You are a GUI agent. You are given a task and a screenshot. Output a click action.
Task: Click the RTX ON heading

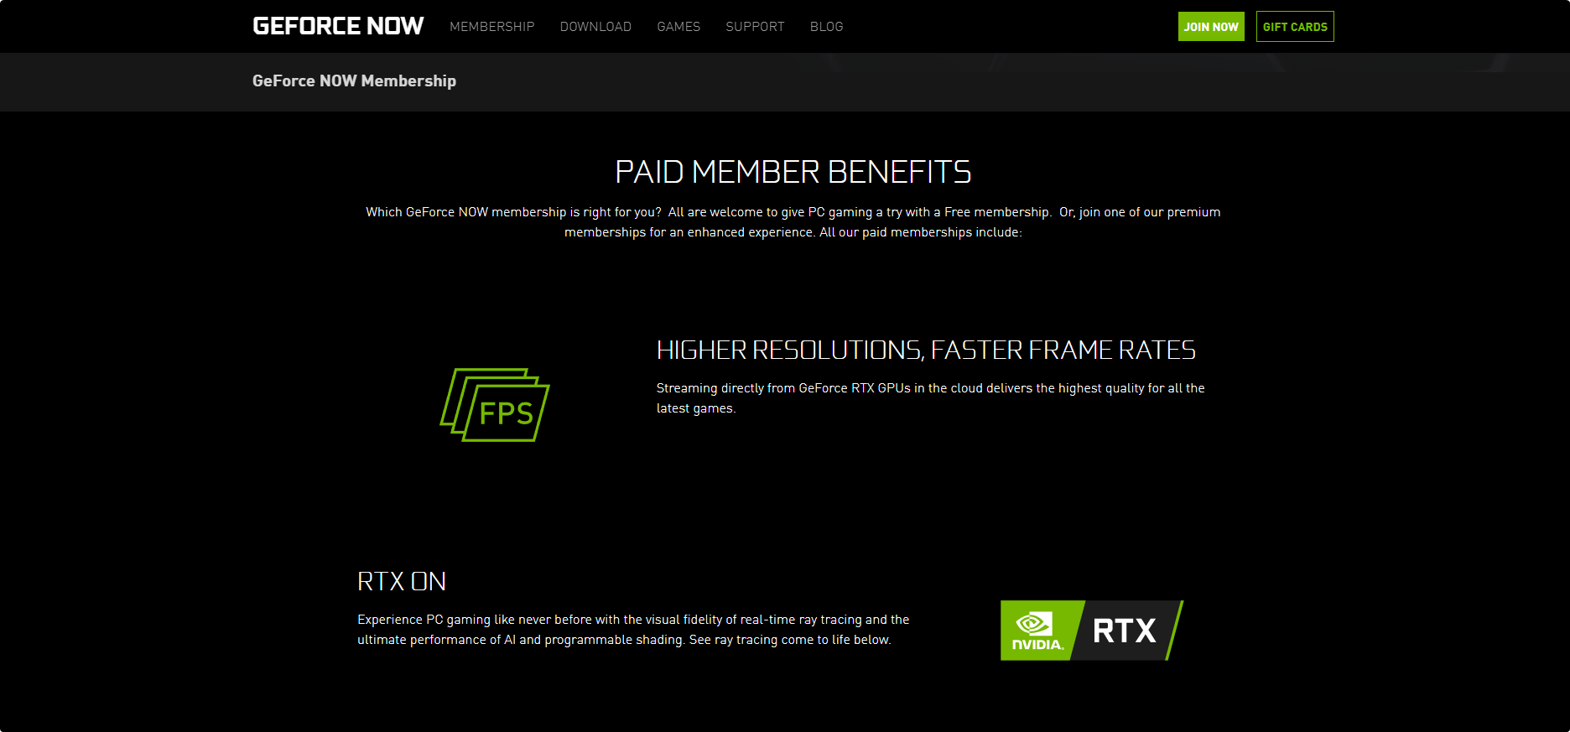[x=401, y=581]
